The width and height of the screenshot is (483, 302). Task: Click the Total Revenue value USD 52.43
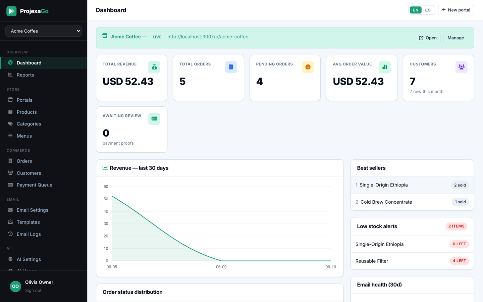click(x=128, y=82)
